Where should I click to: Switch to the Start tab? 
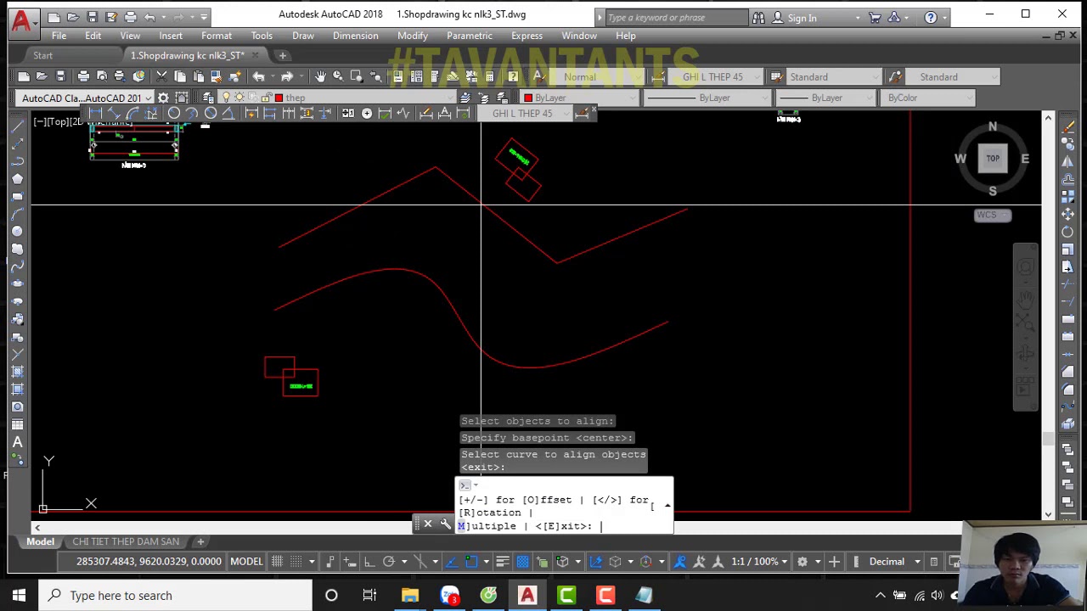42,55
